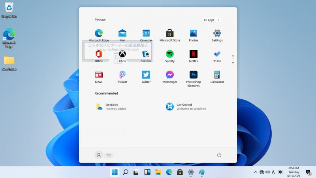
Task: Open Photoshop Elements
Action: [194, 79]
